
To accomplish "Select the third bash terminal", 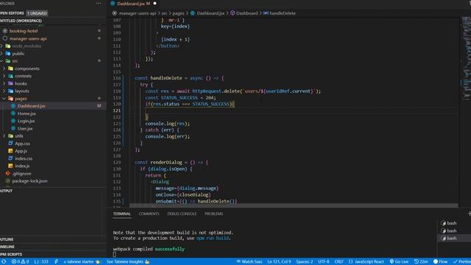I will click(451, 238).
